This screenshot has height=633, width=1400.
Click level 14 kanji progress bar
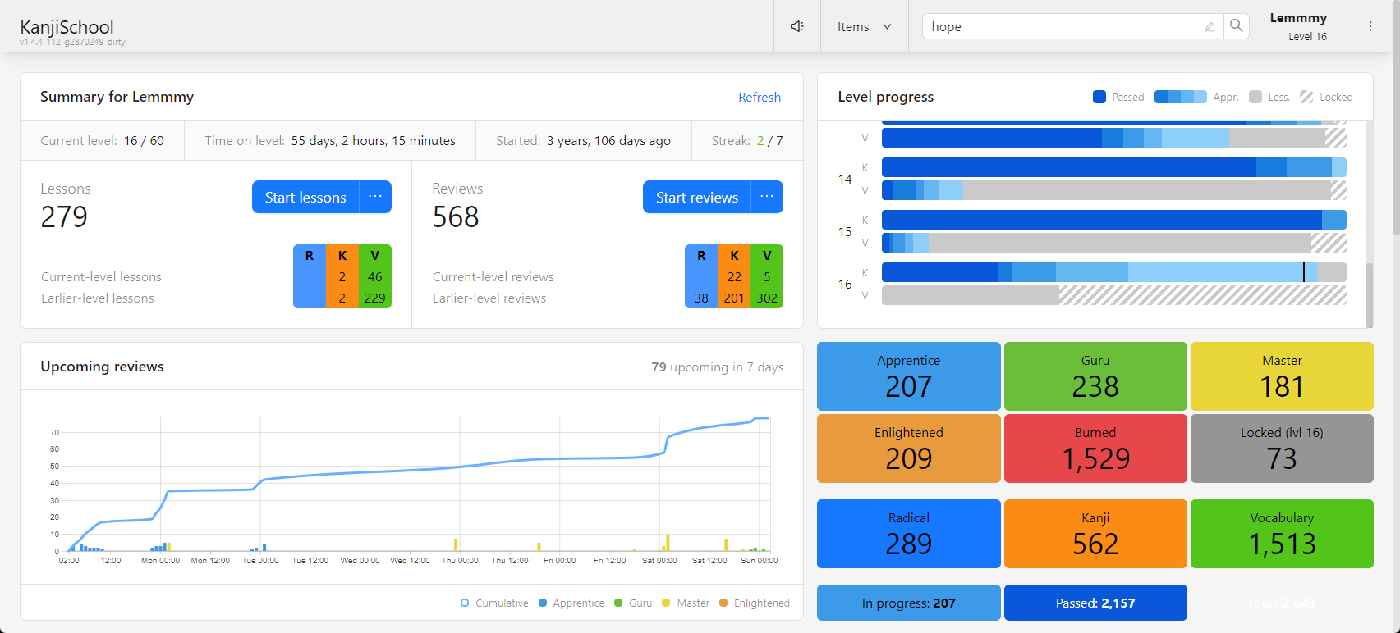(1114, 167)
